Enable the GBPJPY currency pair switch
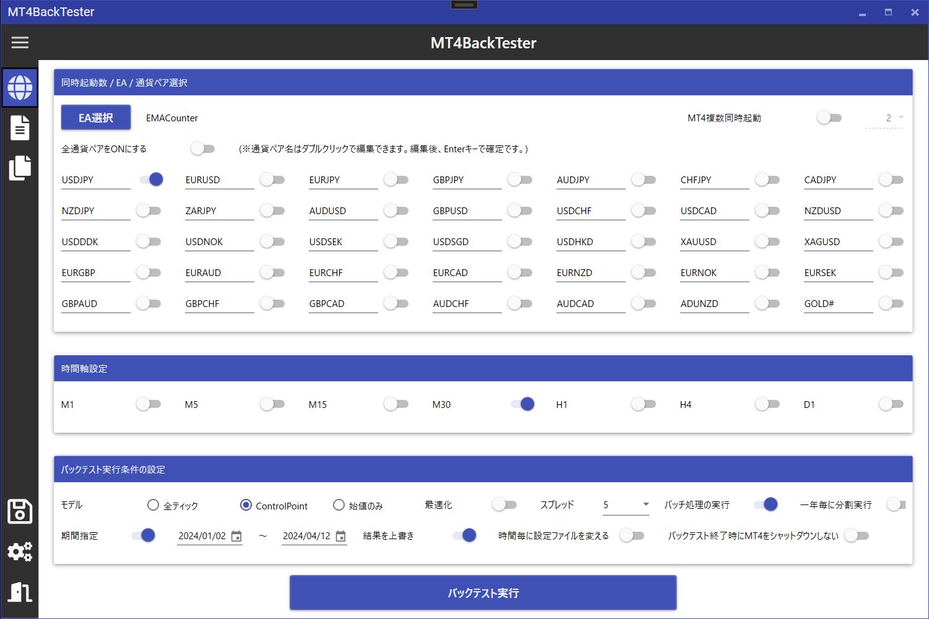 (x=520, y=180)
